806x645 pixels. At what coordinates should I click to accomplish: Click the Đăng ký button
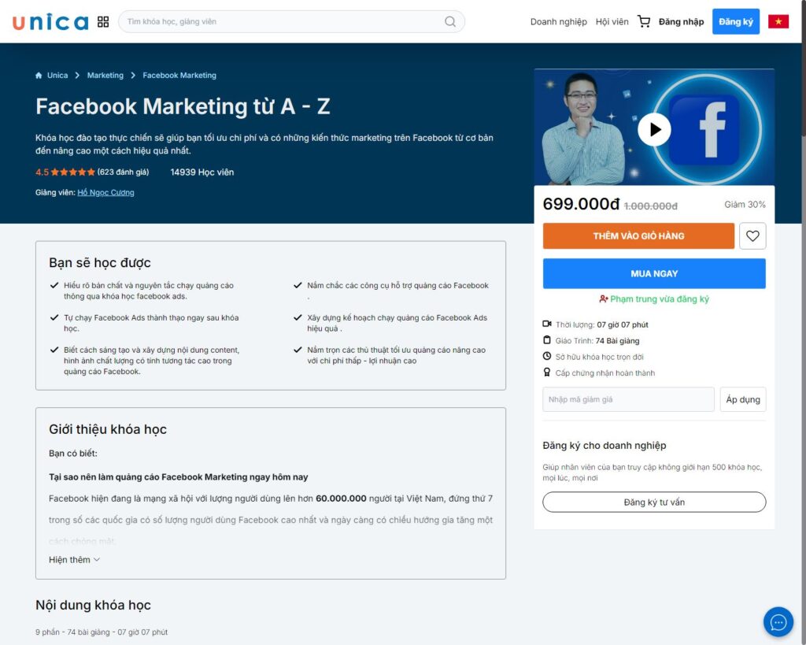[x=735, y=22]
